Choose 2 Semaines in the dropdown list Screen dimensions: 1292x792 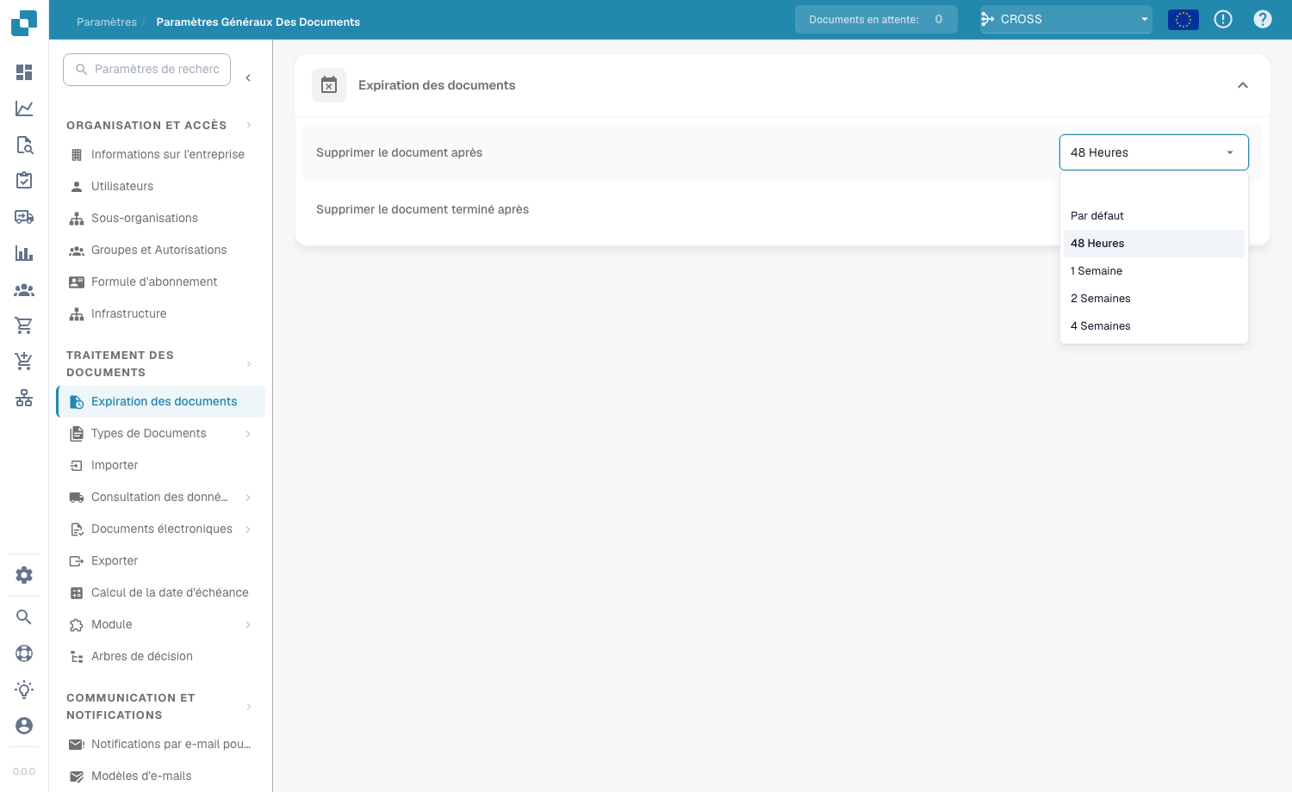(1154, 299)
